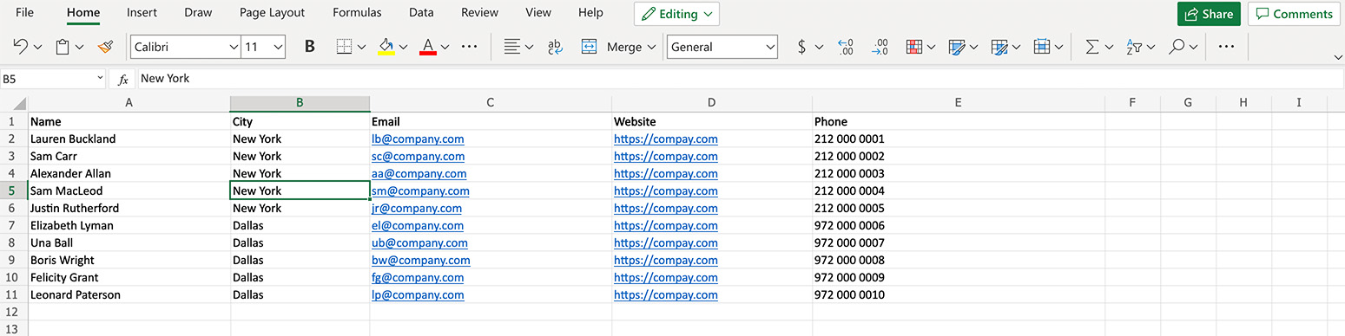Expand the Editing mode dropdown

pos(676,14)
